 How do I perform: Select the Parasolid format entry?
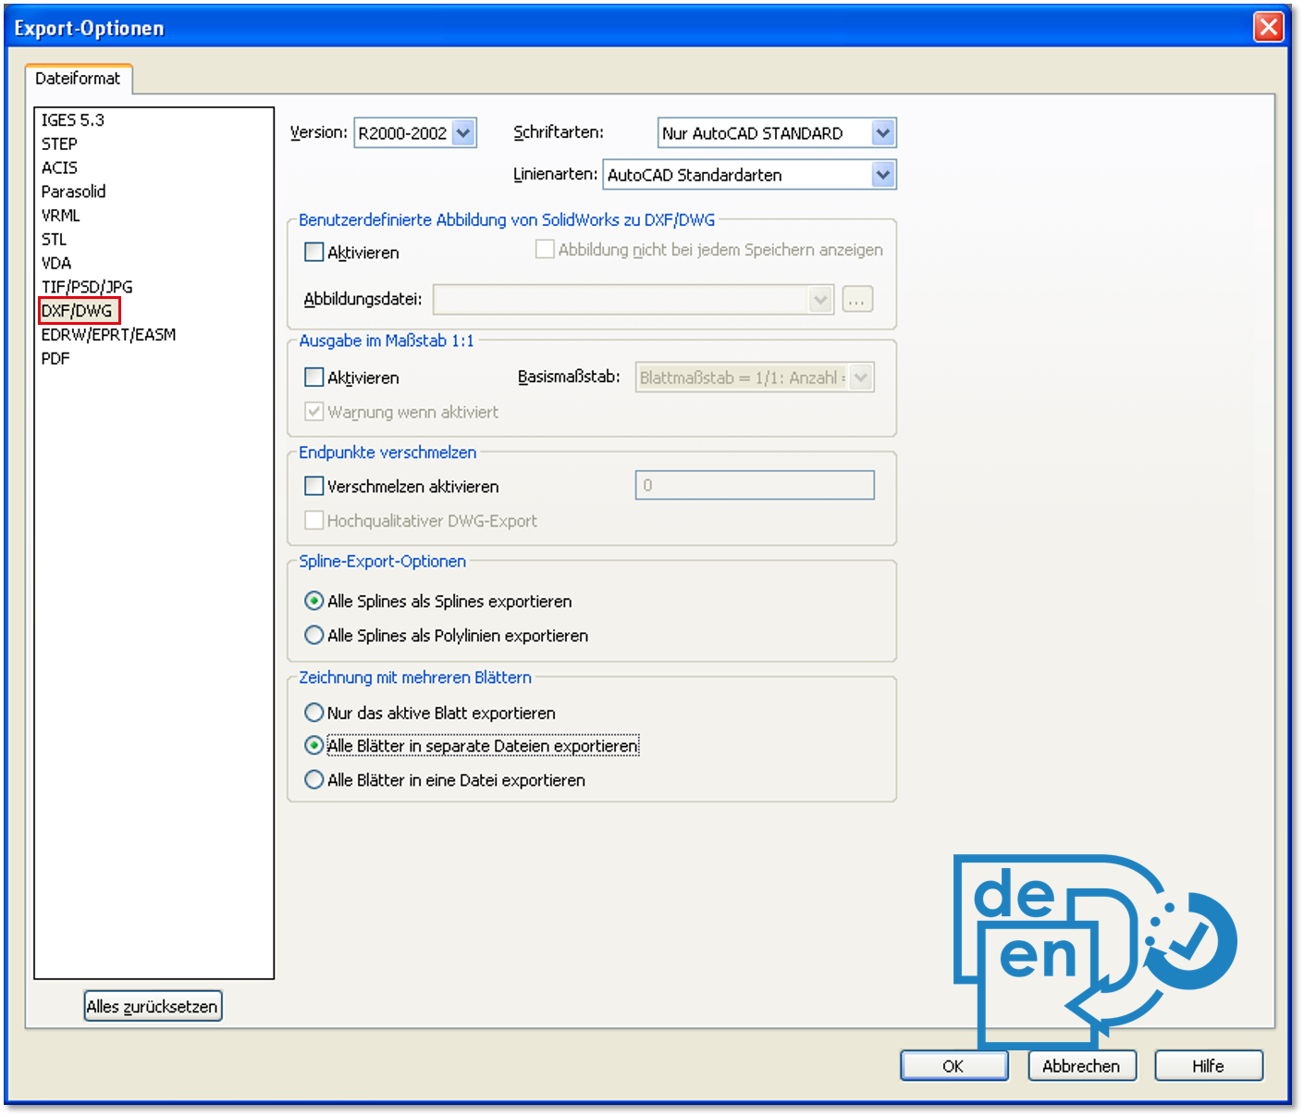click(x=73, y=192)
